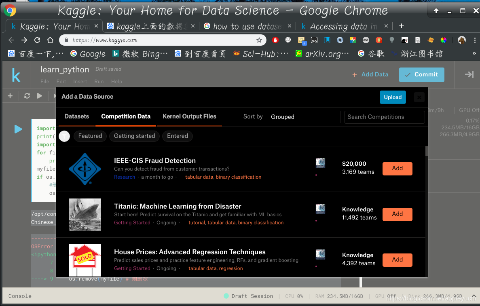The image size is (480, 306).
Task: Open the Sort by Grouped dropdown
Action: 304,117
